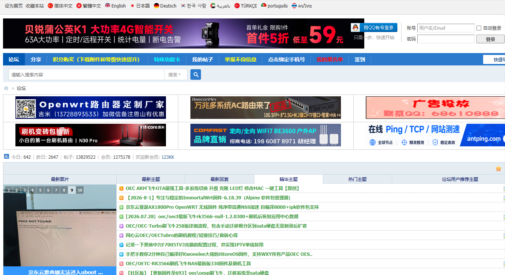Open the PAGE NOT FOUND slideshow photo
The height and width of the screenshot is (275, 505).
pyautogui.click(x=60, y=225)
